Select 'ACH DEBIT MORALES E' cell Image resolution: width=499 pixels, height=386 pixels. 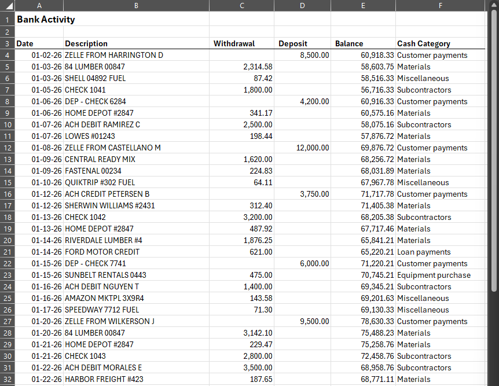click(136, 368)
